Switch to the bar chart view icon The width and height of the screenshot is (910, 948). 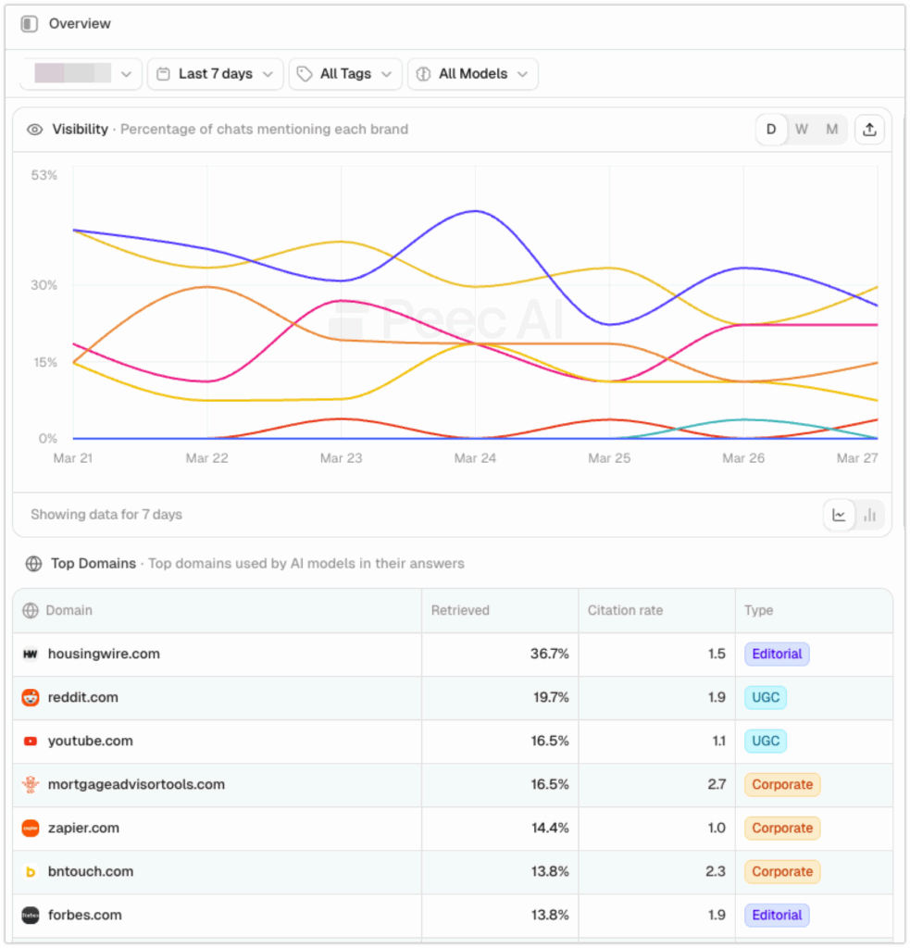(x=870, y=514)
